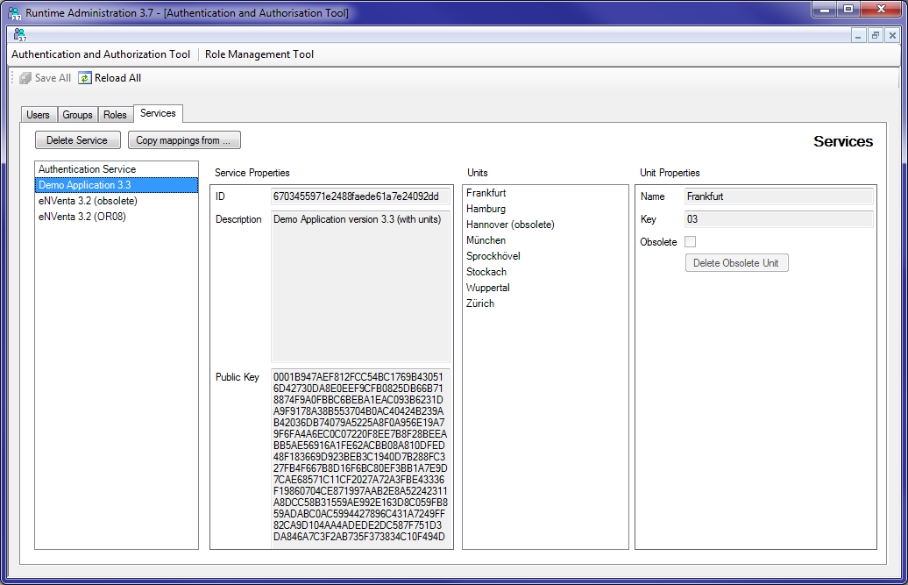Switch to the Roles tab
This screenshot has height=585, width=908.
[x=115, y=114]
